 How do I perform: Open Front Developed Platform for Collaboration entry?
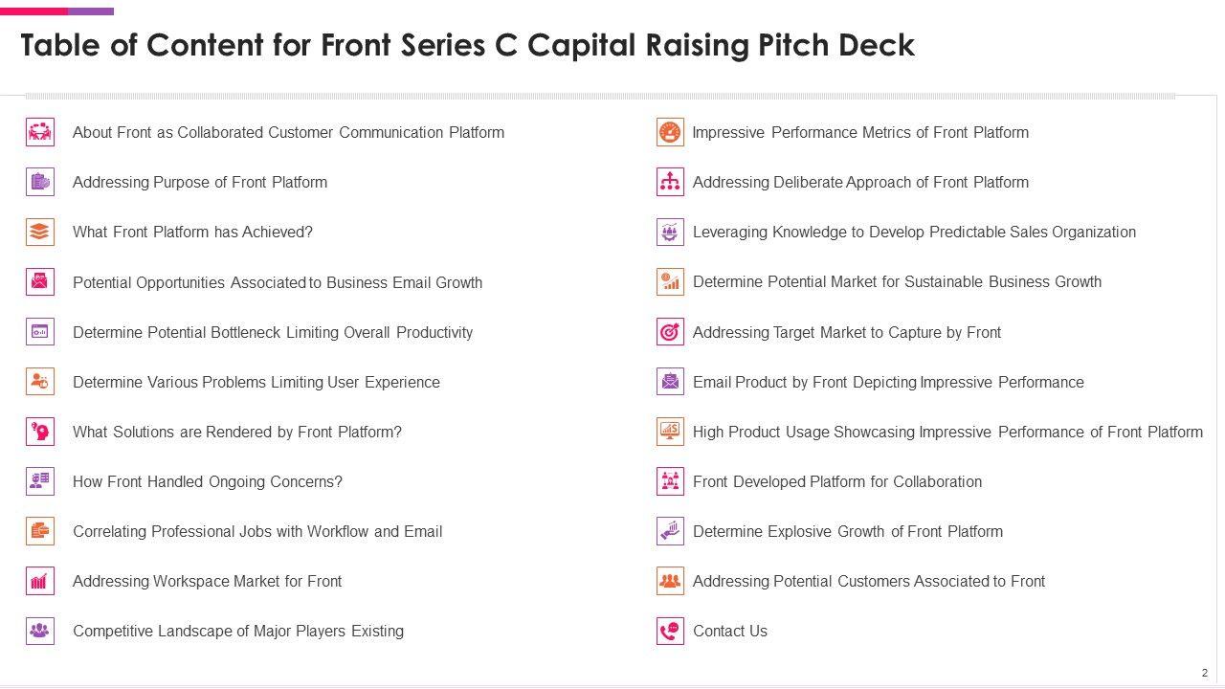click(837, 481)
